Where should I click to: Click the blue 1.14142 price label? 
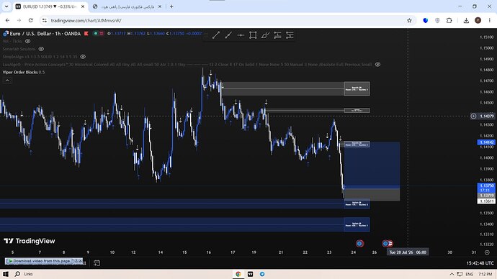(x=486, y=142)
